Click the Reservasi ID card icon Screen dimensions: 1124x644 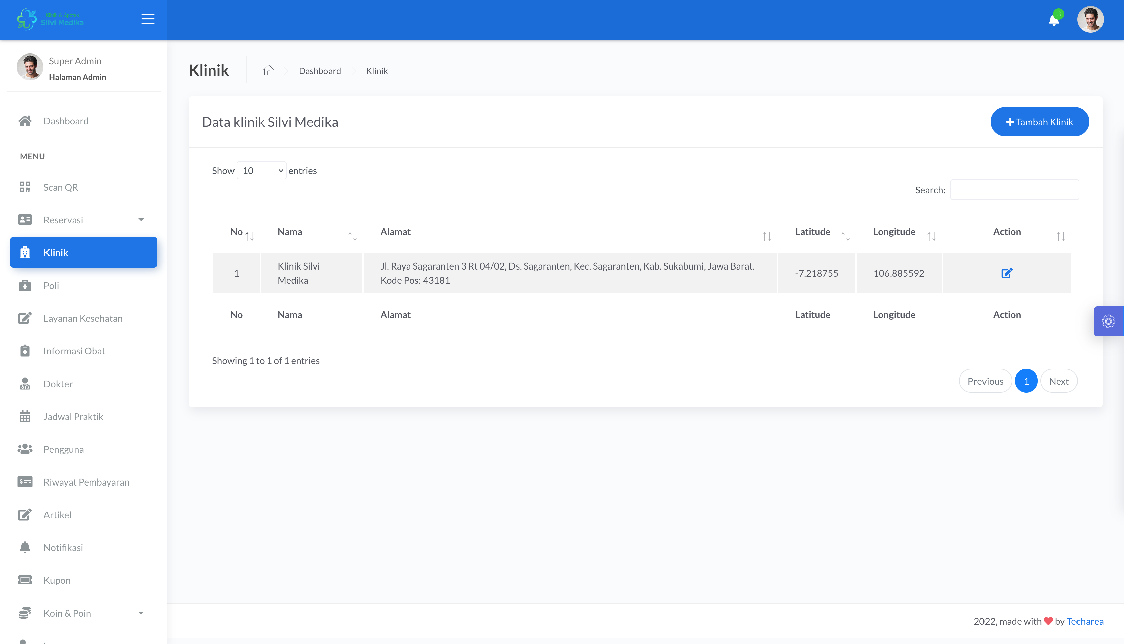point(25,220)
